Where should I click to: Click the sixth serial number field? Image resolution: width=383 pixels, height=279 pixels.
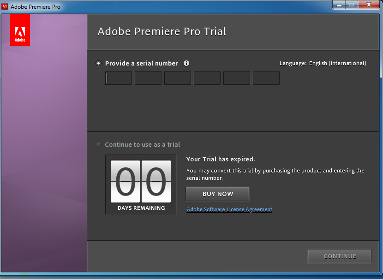266,78
